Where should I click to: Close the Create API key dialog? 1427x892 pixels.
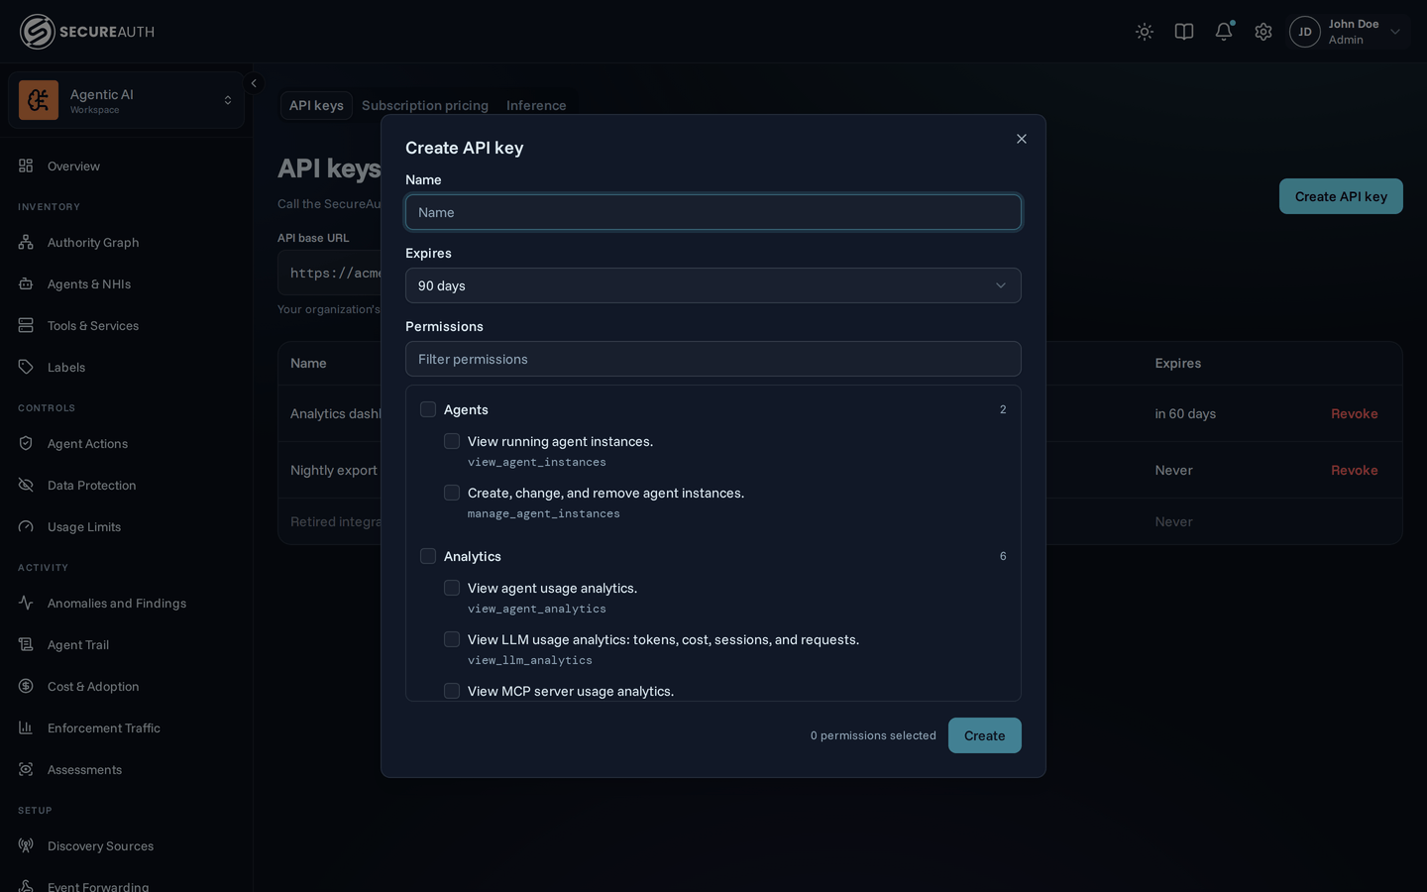click(1022, 139)
